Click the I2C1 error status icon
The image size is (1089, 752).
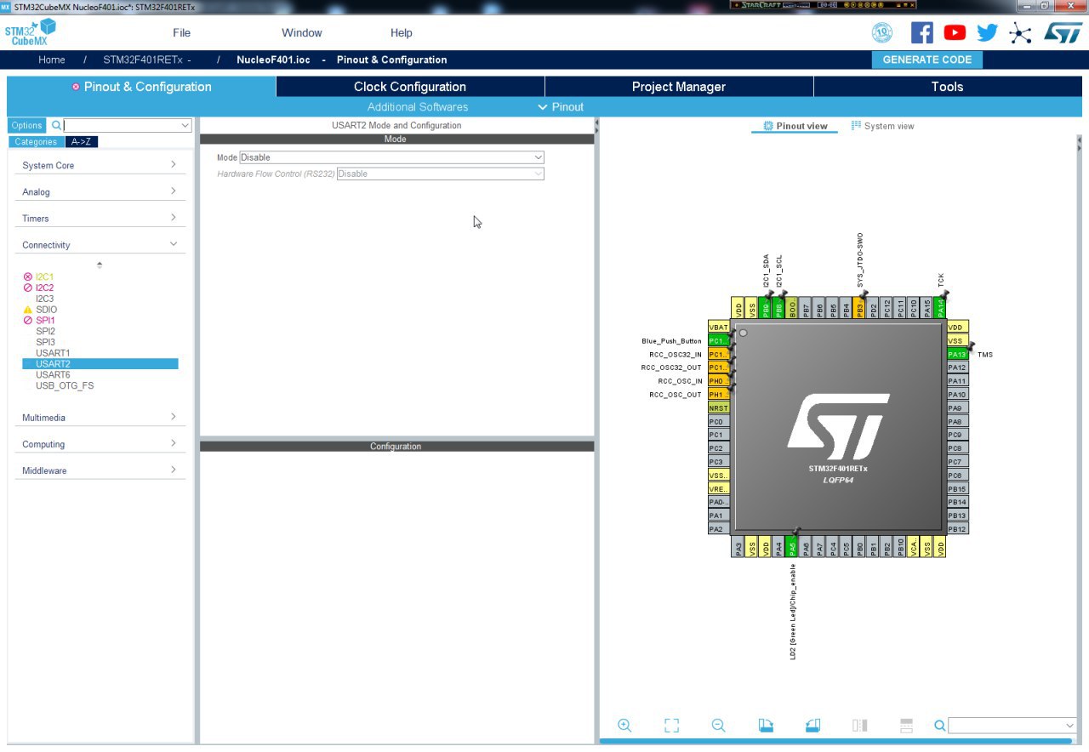(x=27, y=277)
